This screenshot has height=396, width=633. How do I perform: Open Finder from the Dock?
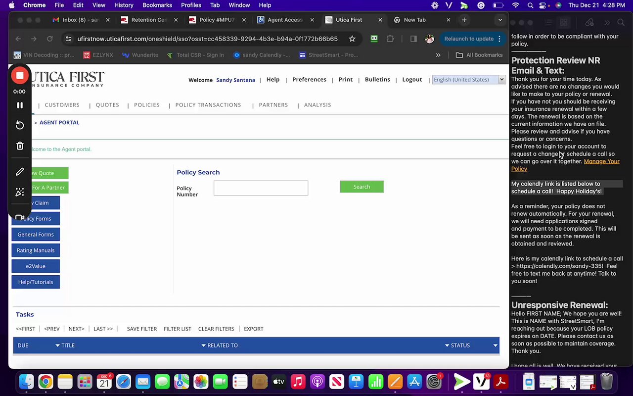26,382
